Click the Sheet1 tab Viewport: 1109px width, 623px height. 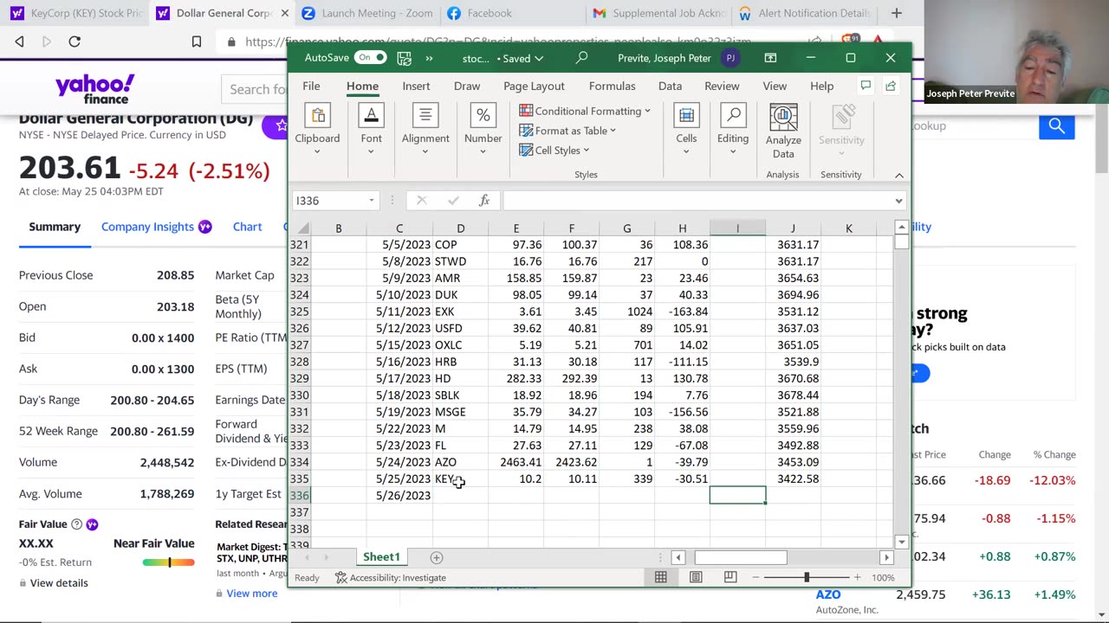pos(381,557)
